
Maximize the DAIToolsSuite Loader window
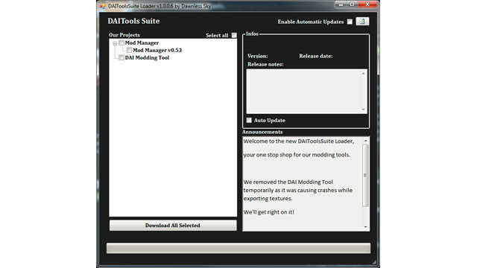(352, 4)
